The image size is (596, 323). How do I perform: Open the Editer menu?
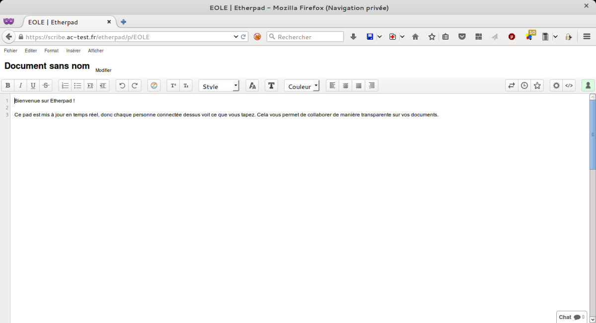coord(31,51)
